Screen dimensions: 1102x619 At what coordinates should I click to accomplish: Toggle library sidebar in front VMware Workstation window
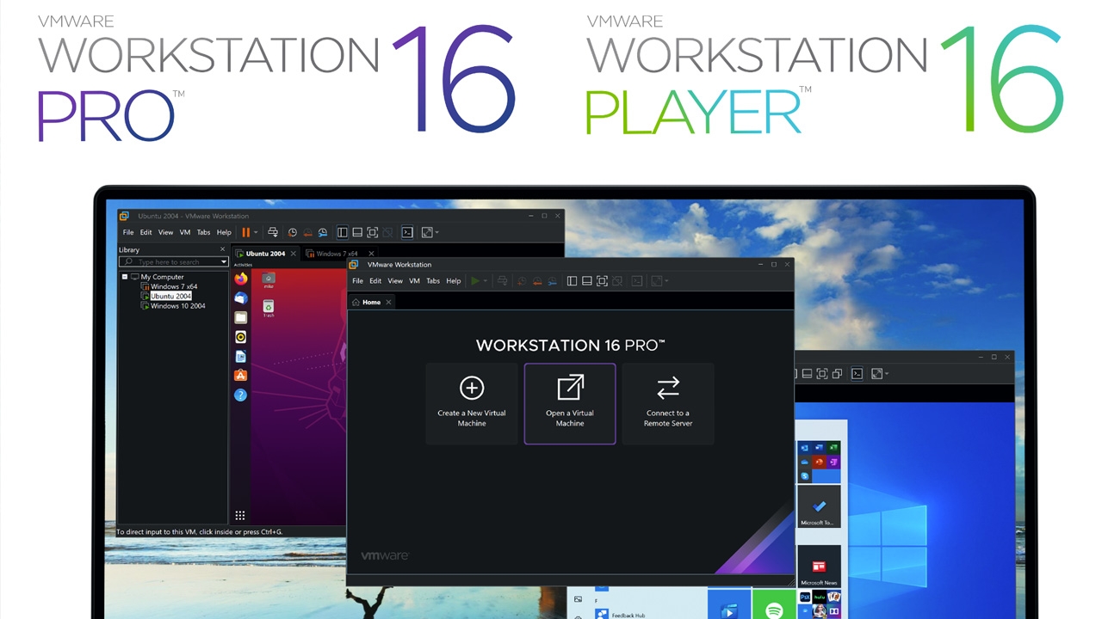(572, 281)
